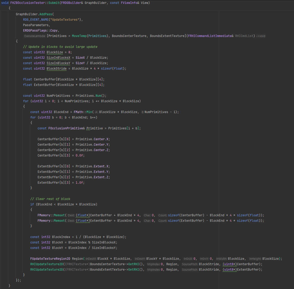Click Primitive.Extent.Z expression
294x289 pixels.
[92, 177]
